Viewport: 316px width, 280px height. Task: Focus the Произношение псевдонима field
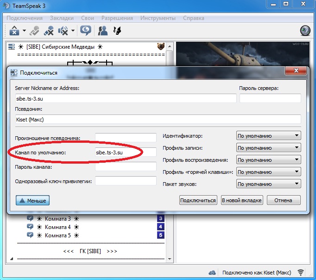[126, 138]
